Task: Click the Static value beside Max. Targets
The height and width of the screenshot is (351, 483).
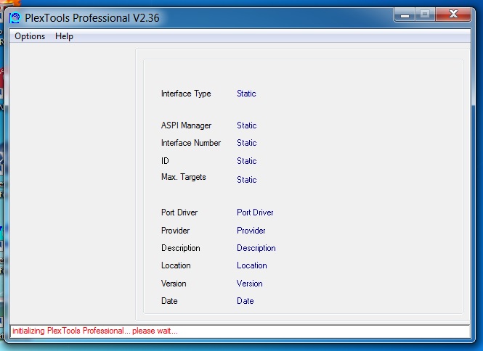Action: [247, 180]
